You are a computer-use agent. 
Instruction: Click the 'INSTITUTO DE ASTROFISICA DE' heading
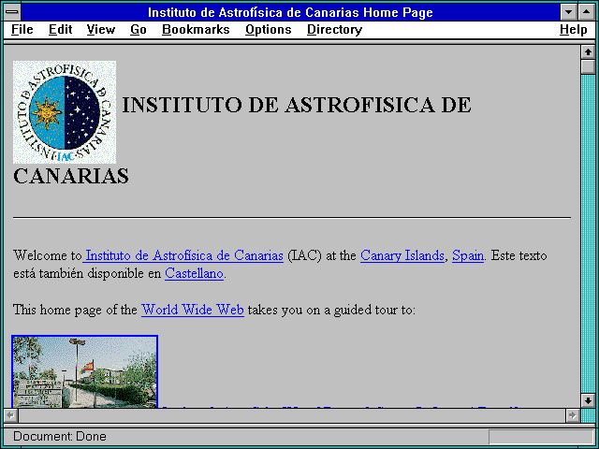(x=297, y=105)
